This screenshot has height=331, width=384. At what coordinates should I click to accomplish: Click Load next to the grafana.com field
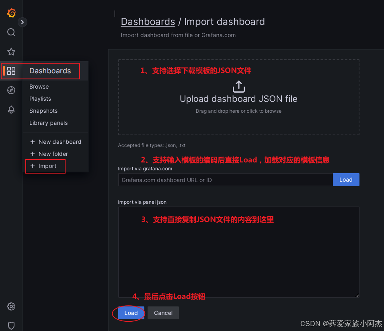click(x=346, y=180)
